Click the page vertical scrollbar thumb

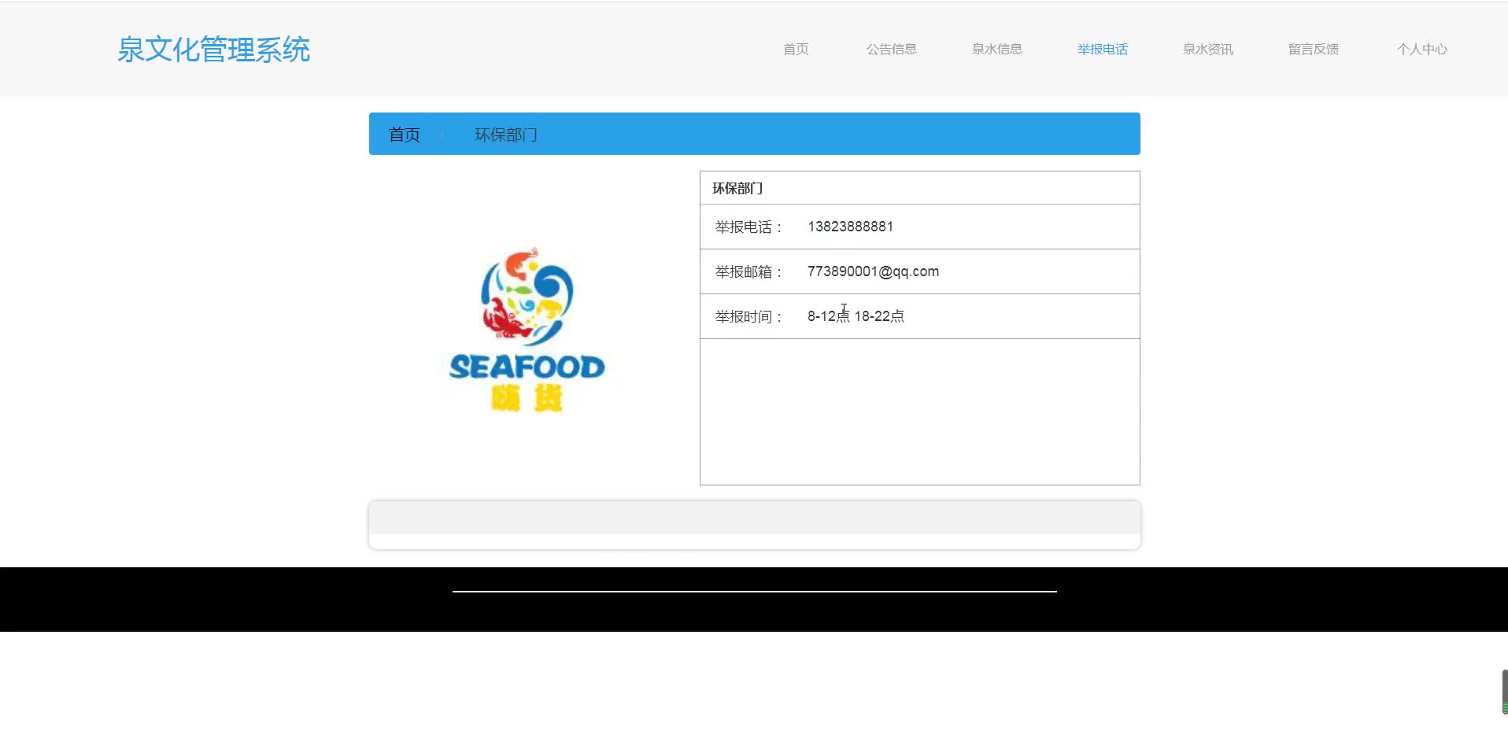(1505, 692)
